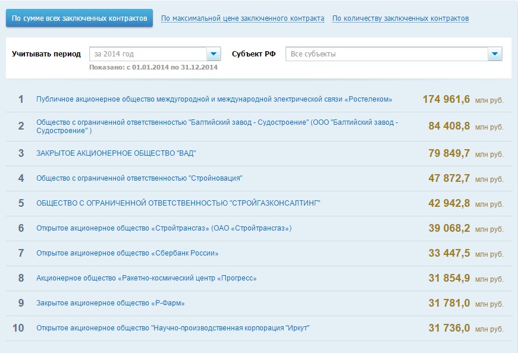518x353 pixels.
Task: Click rank number 5 beside СТРОЙГАЗКОНСАЛТИНГ
Action: tap(21, 203)
